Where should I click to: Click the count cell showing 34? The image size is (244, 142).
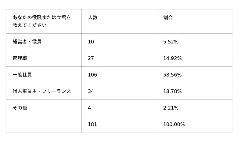tap(91, 92)
